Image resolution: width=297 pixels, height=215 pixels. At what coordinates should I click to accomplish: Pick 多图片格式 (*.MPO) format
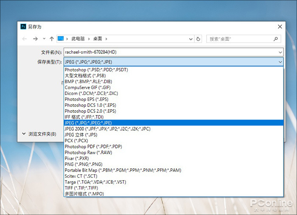pyautogui.click(x=174, y=194)
